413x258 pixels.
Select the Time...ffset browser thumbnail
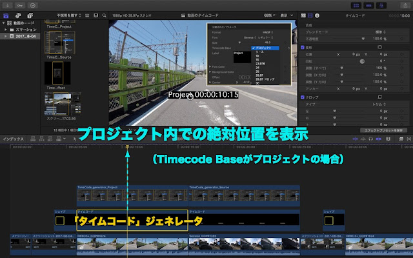(x=57, y=73)
